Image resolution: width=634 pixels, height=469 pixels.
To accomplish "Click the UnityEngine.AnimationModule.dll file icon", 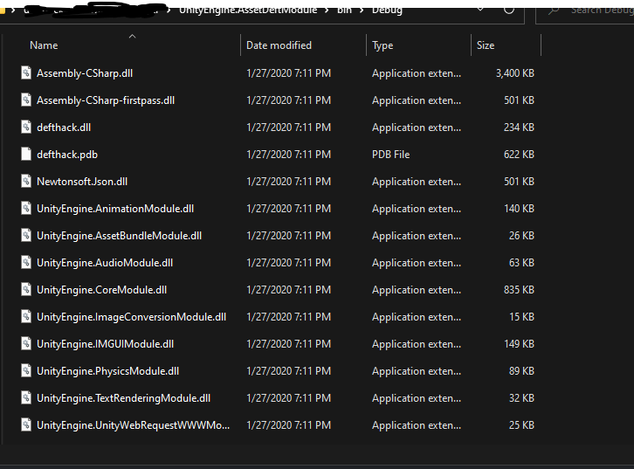I will [26, 208].
